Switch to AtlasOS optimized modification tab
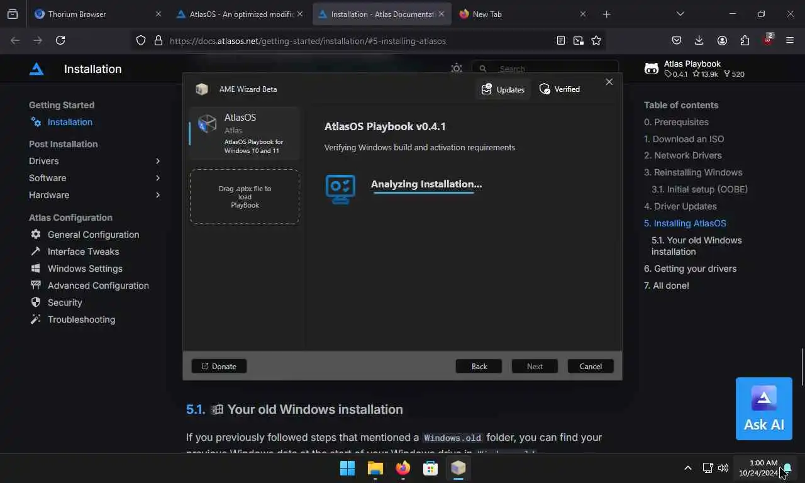The width and height of the screenshot is (805, 483). (x=240, y=14)
